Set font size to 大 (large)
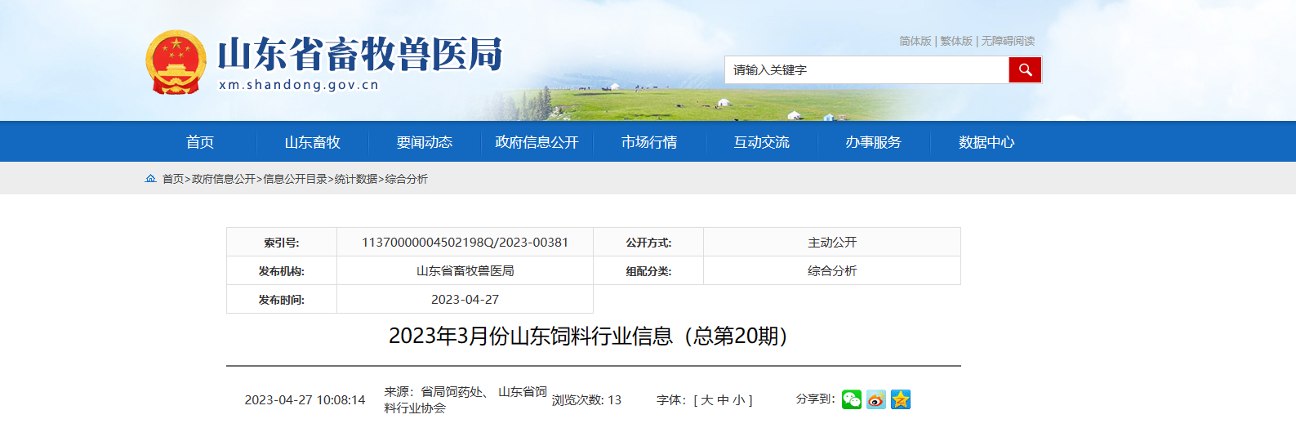The height and width of the screenshot is (428, 1296). click(707, 400)
